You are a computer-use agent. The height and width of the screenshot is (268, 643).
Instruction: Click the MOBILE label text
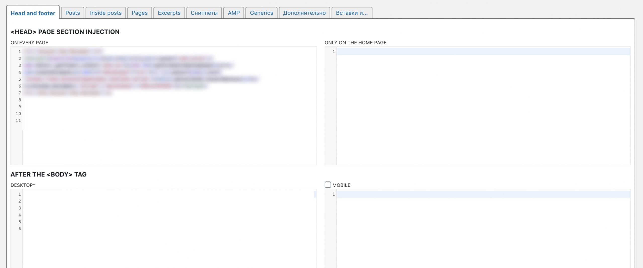(x=341, y=185)
